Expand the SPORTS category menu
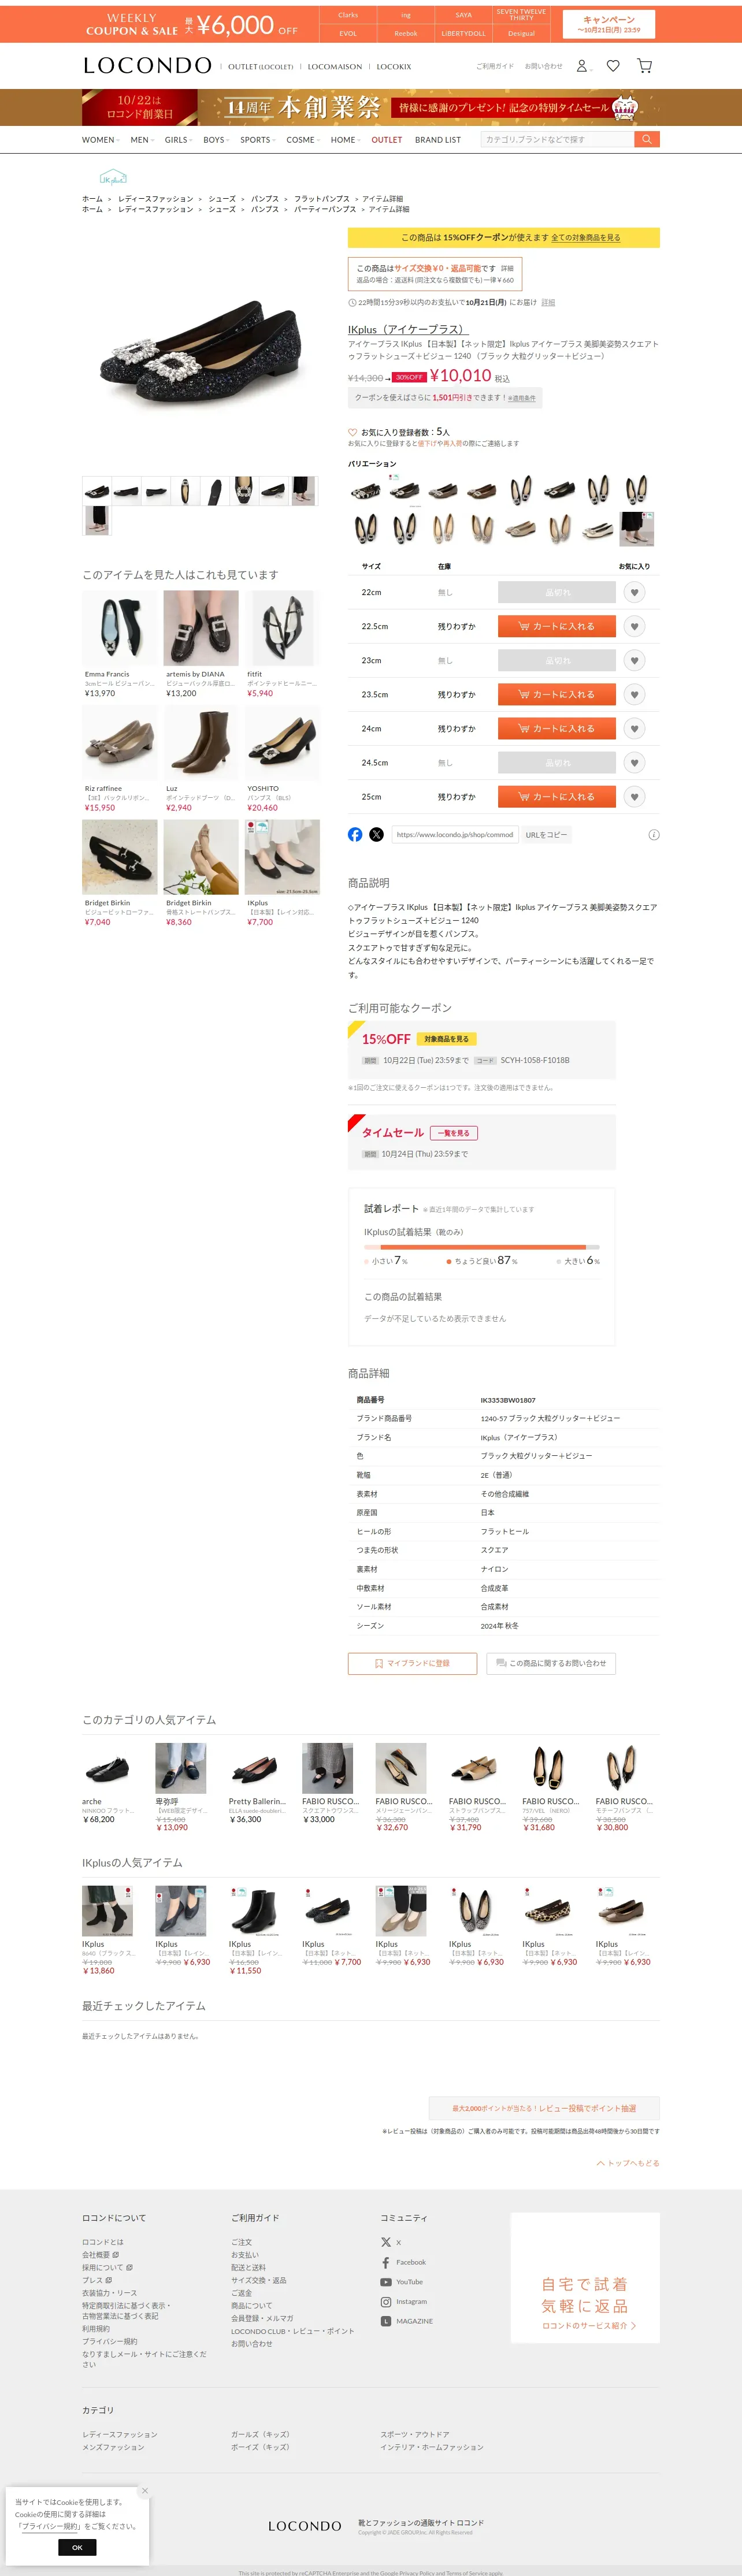Viewport: 742px width, 2576px height. coord(257,140)
